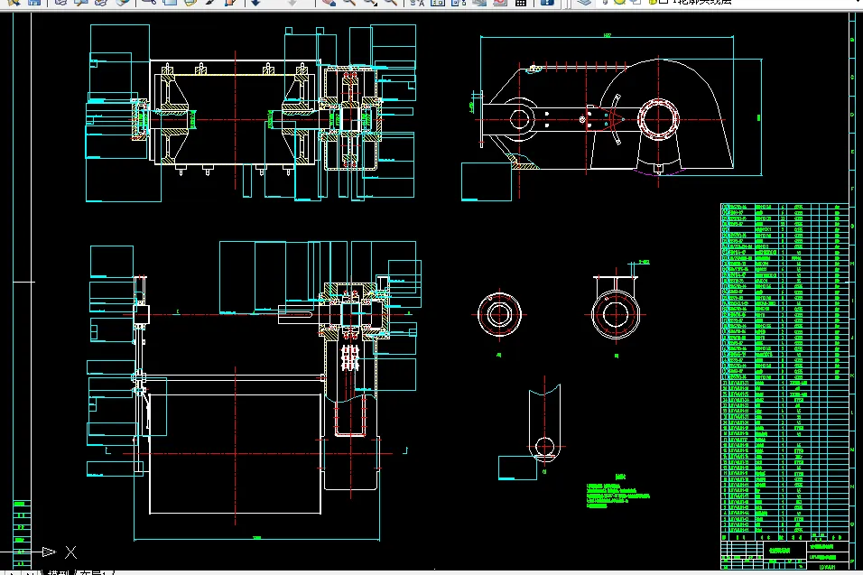Click the blue Help icon
Screen dimensions: 863x575
click(x=546, y=2)
